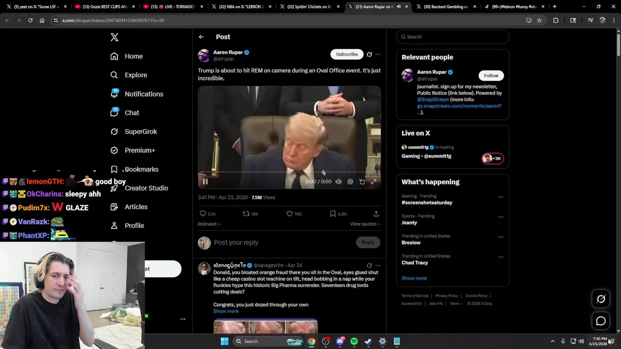Open View quotes

point(365,224)
